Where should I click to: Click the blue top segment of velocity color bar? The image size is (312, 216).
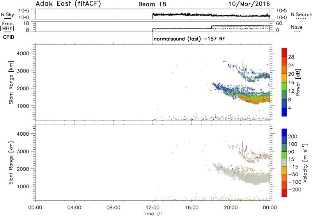[284, 133]
